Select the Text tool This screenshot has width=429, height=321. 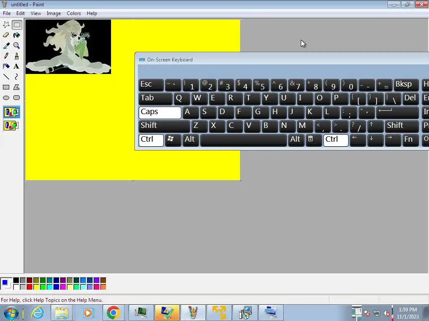tap(17, 66)
